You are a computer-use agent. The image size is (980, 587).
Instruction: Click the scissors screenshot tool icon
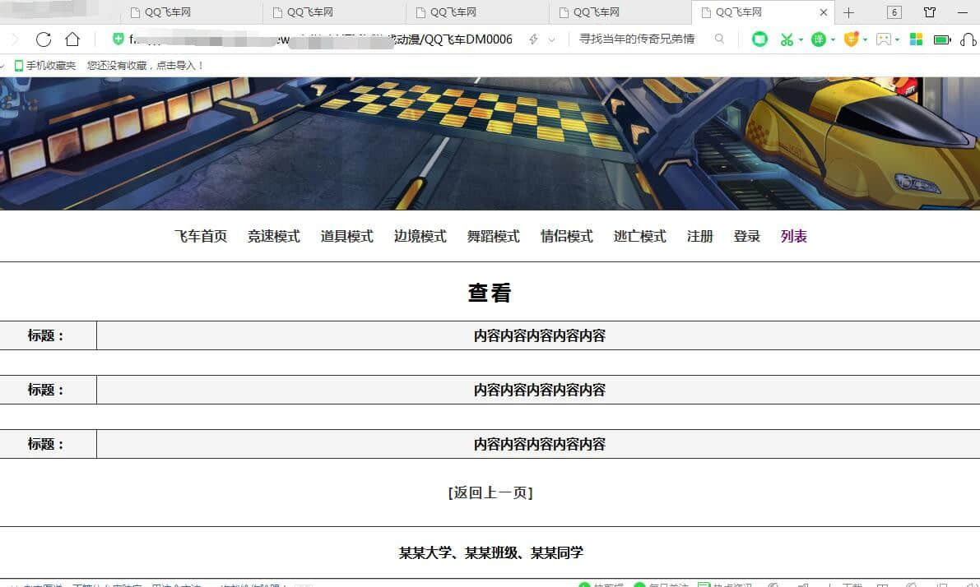coord(787,39)
